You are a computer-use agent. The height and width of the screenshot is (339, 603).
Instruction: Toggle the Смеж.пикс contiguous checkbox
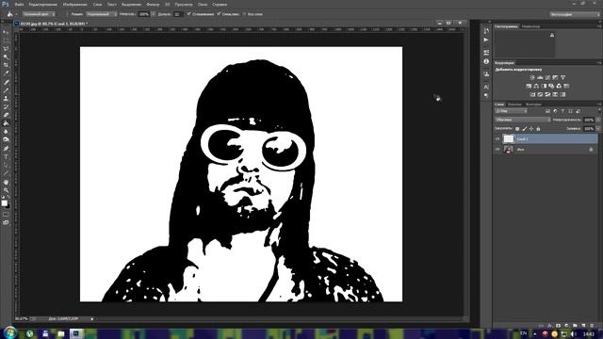(x=219, y=14)
